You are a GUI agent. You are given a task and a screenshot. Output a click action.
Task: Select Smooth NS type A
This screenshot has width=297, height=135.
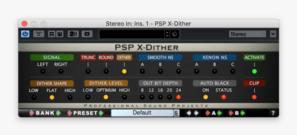pyautogui.click(x=142, y=71)
